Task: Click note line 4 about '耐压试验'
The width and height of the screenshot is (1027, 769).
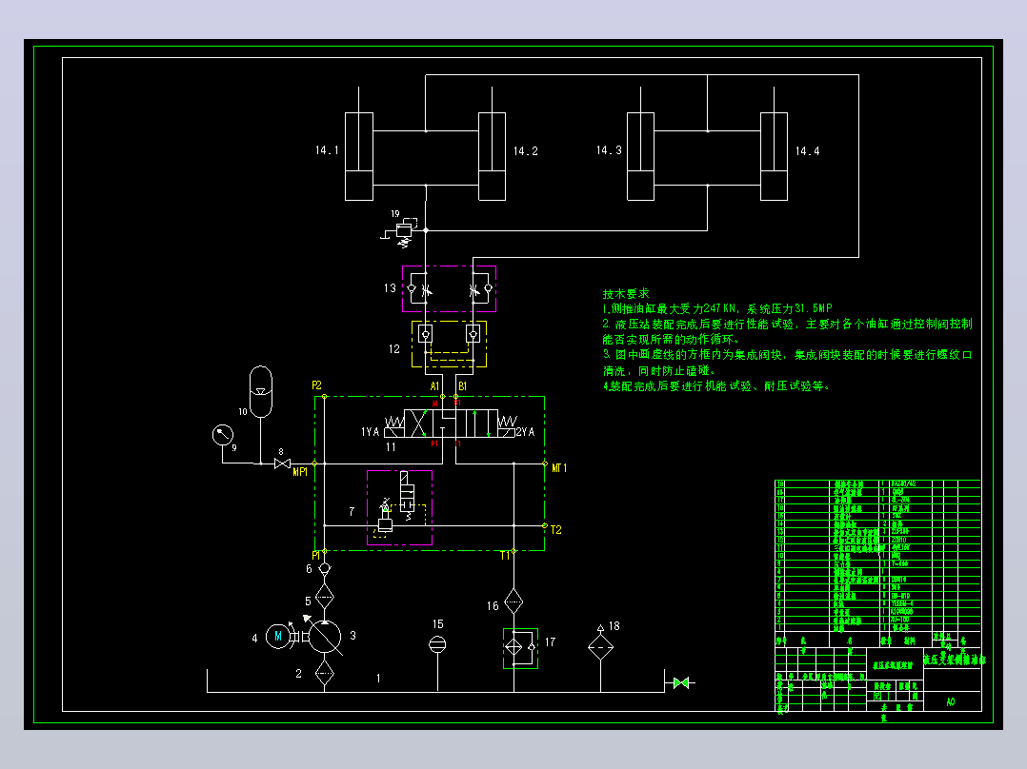Action: [x=716, y=386]
